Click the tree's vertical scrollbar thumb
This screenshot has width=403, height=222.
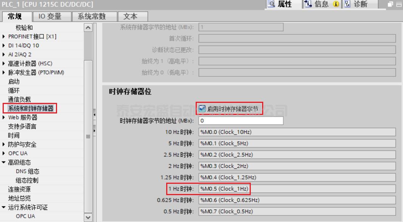(x=88, y=136)
